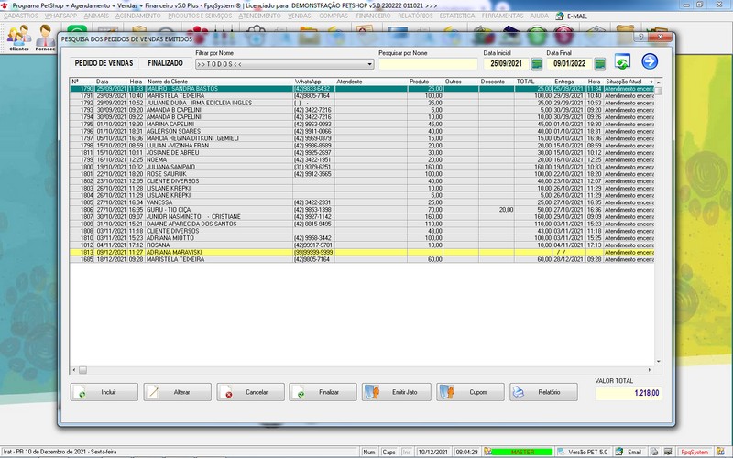This screenshot has height=458, width=733.
Task: Click the FpqSystem label in status bar
Action: pyautogui.click(x=695, y=452)
